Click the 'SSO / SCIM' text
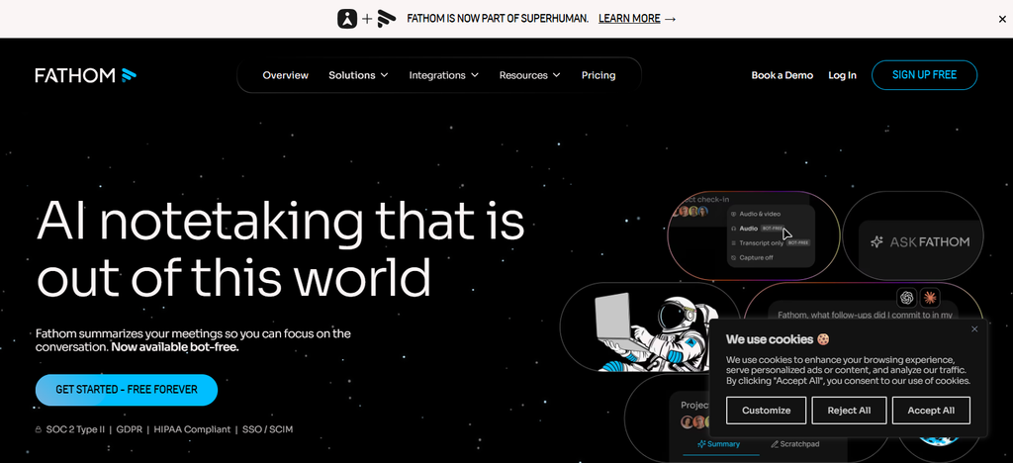 pos(267,429)
